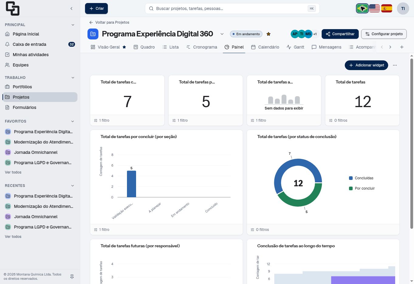Select the Brazilian flag language icon
Image resolution: width=414 pixels, height=284 pixels.
(x=362, y=8)
